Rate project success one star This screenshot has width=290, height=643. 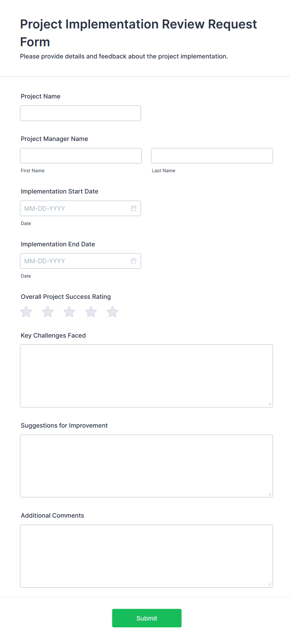26,312
